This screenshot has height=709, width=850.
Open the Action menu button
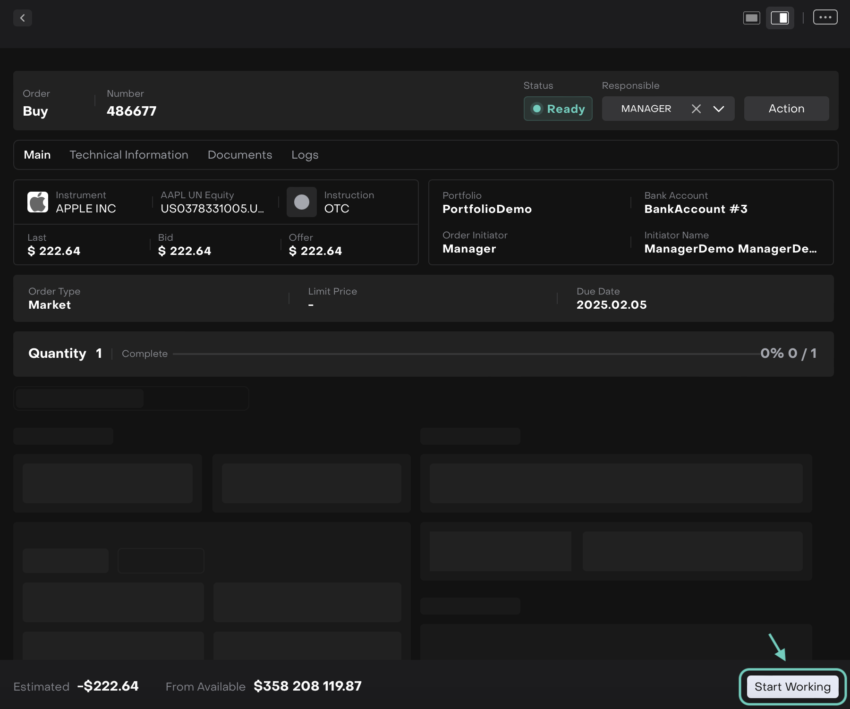(x=786, y=109)
